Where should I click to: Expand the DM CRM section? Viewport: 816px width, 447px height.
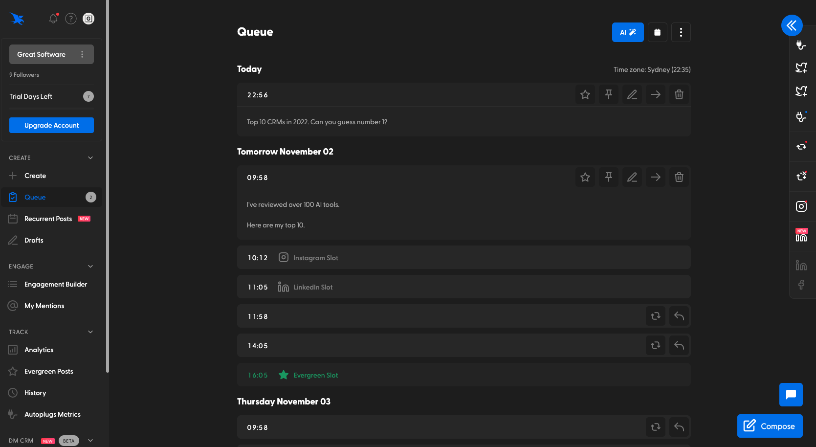pos(90,440)
